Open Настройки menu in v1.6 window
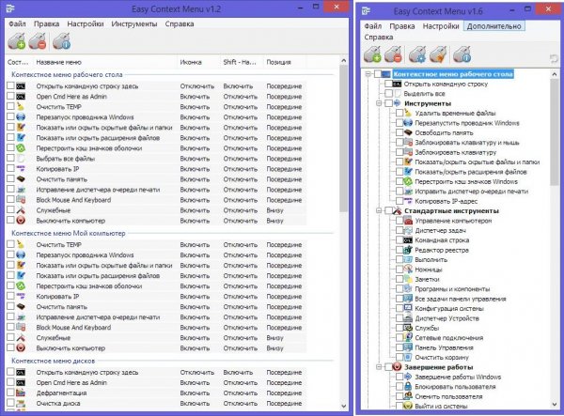564x416 pixels. (x=441, y=26)
